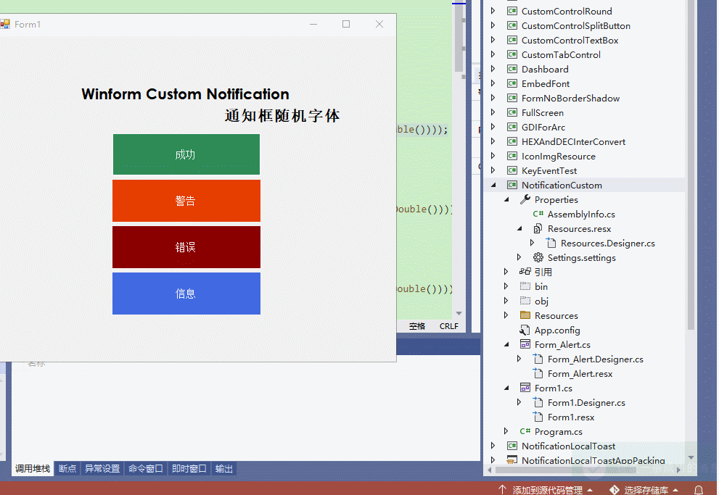Open the Resources folder icon
The image size is (719, 495).
tap(524, 315)
